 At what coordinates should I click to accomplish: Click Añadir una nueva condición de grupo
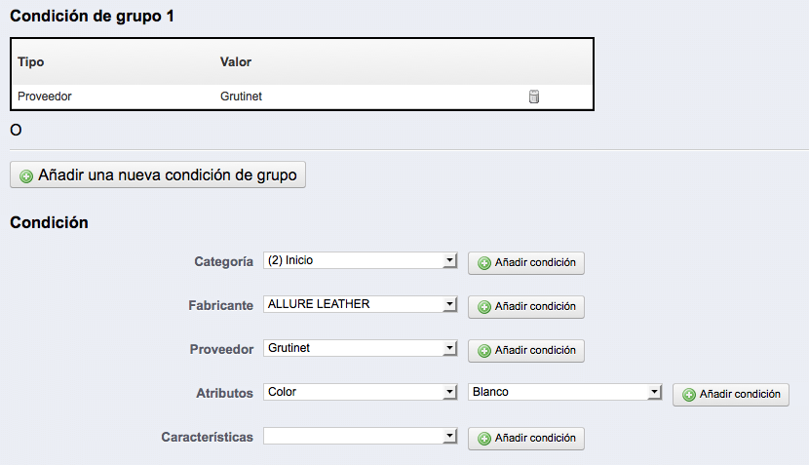(158, 174)
